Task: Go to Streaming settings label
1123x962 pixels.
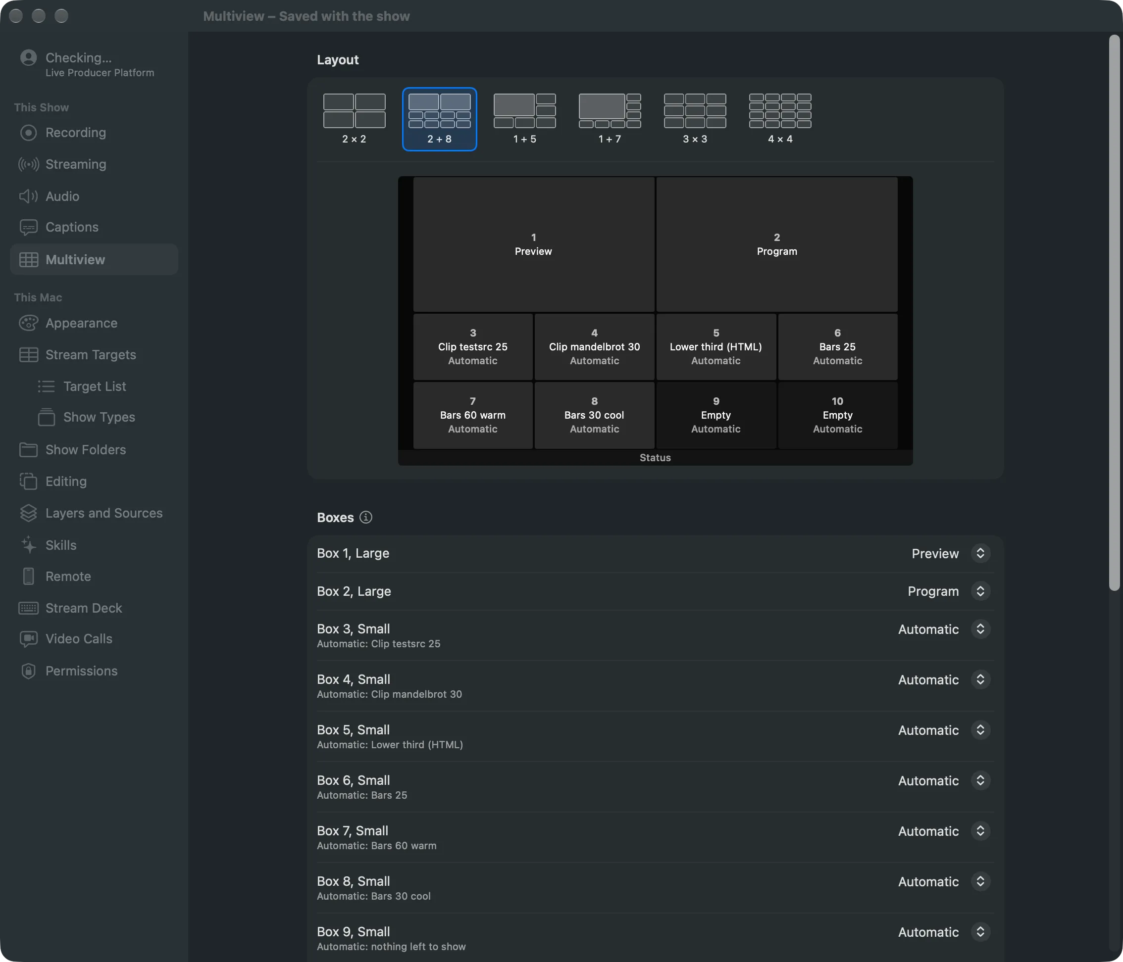Action: pos(76,164)
